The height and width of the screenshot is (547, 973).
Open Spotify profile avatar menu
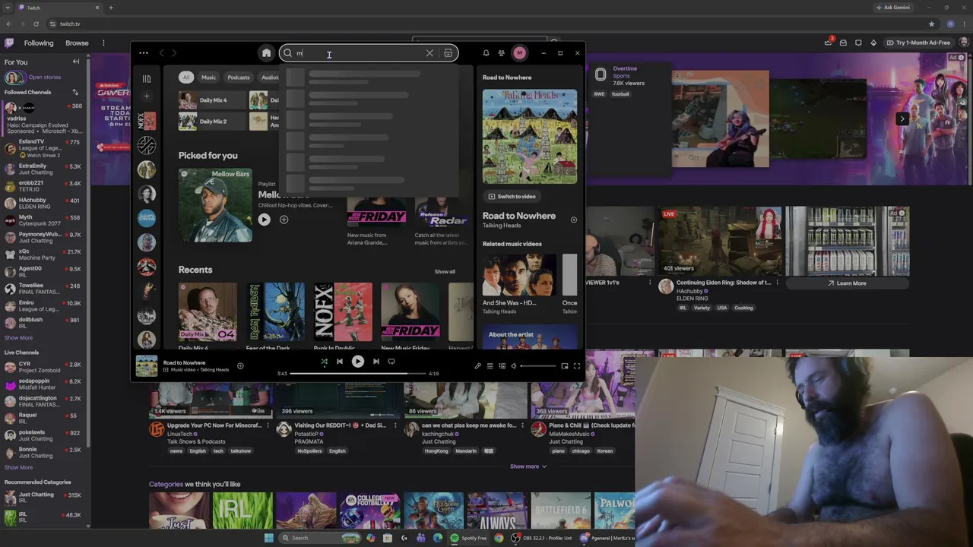click(519, 53)
